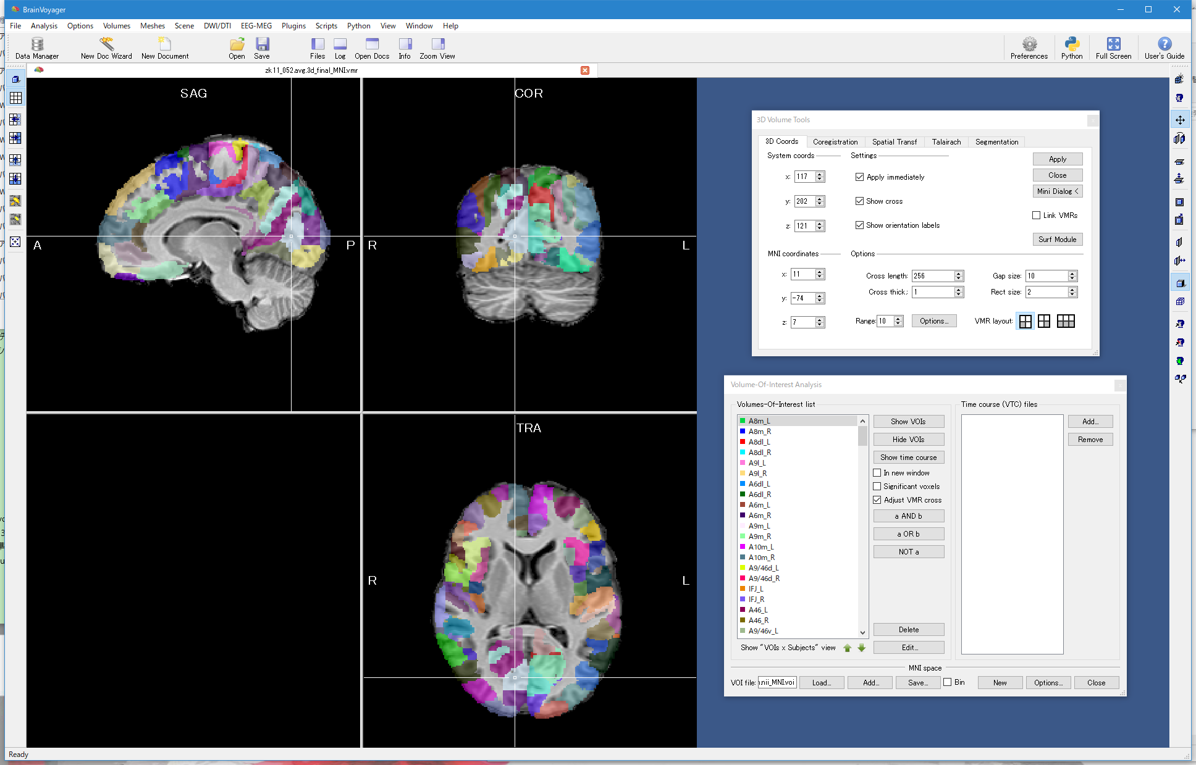The image size is (1196, 765).
Task: Toggle Adjust VMR cross checkbox
Action: pyautogui.click(x=877, y=500)
